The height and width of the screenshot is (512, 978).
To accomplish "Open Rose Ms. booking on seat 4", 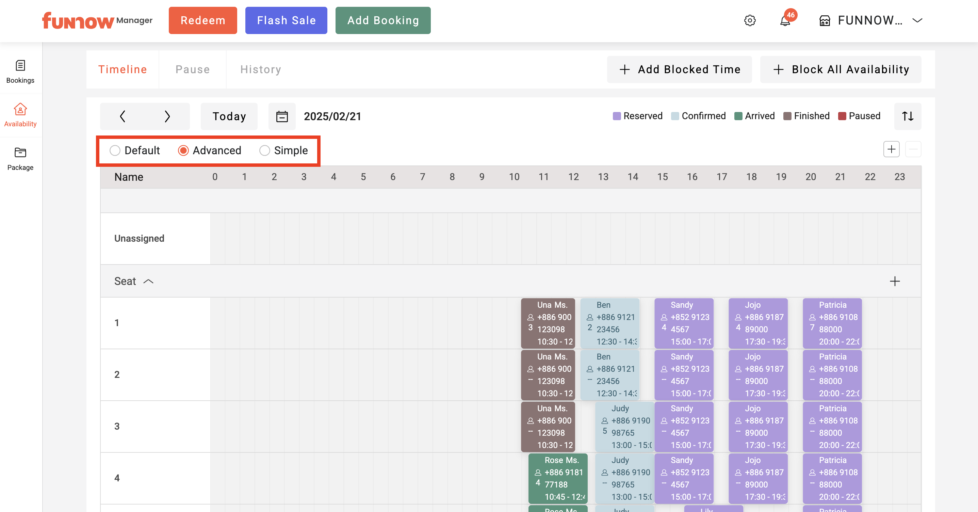I will [x=558, y=478].
